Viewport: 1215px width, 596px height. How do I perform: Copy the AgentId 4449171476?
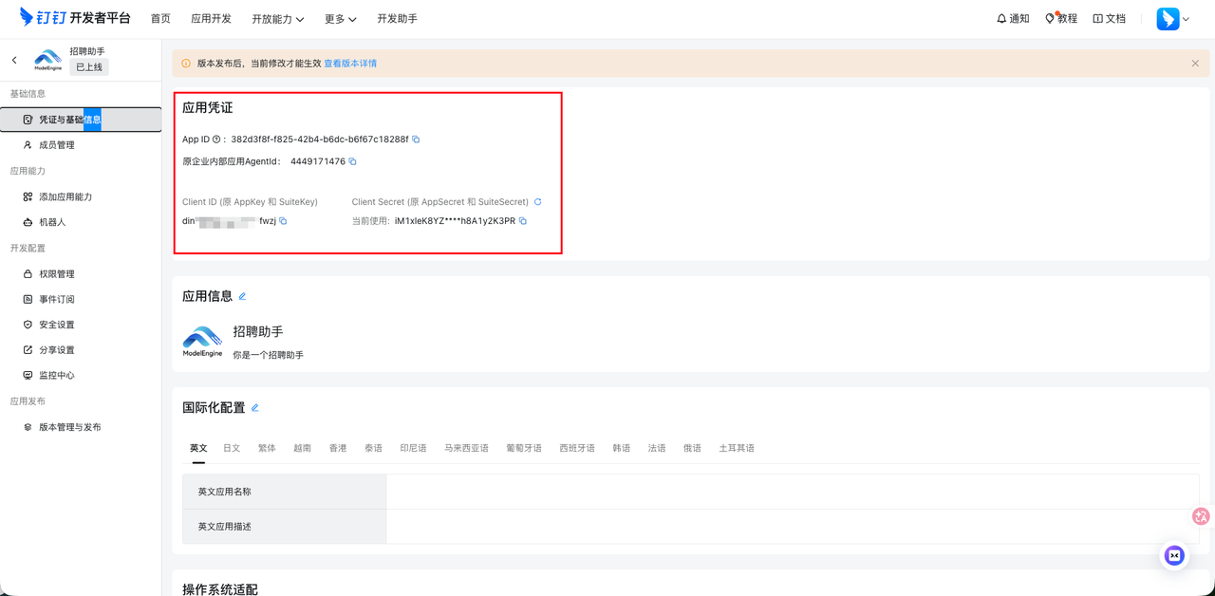pyautogui.click(x=352, y=161)
